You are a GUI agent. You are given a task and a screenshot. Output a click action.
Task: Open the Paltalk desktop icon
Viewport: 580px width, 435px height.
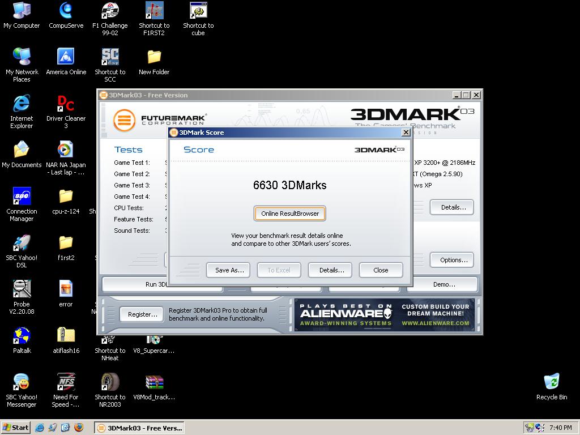tap(22, 336)
